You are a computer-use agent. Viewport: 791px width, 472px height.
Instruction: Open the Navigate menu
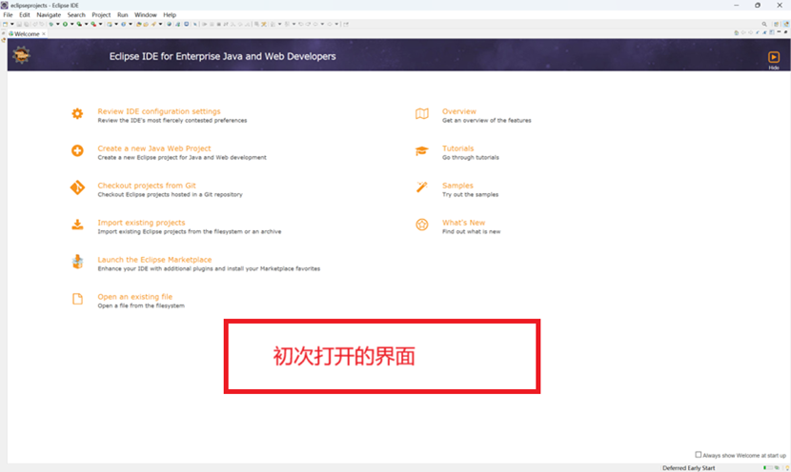coord(49,14)
